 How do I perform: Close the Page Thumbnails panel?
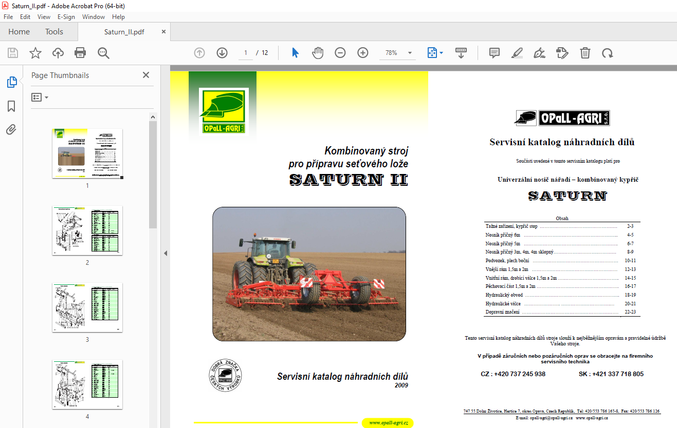tap(146, 75)
